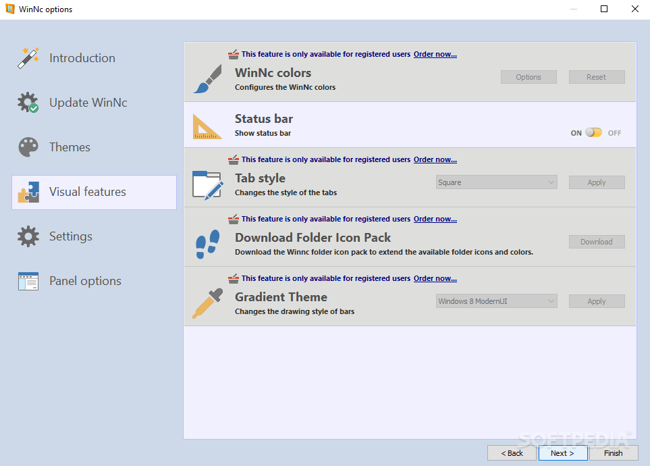This screenshot has width=650, height=466.
Task: Switch to the Introduction page
Action: 94,57
